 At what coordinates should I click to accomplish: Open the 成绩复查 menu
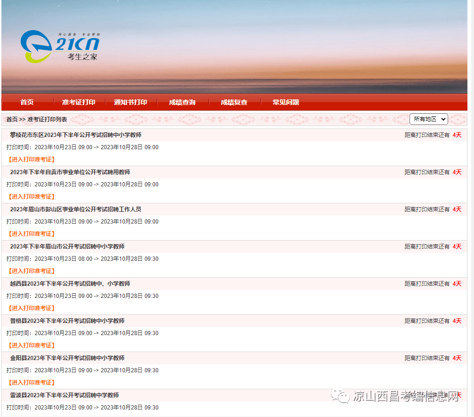point(233,102)
